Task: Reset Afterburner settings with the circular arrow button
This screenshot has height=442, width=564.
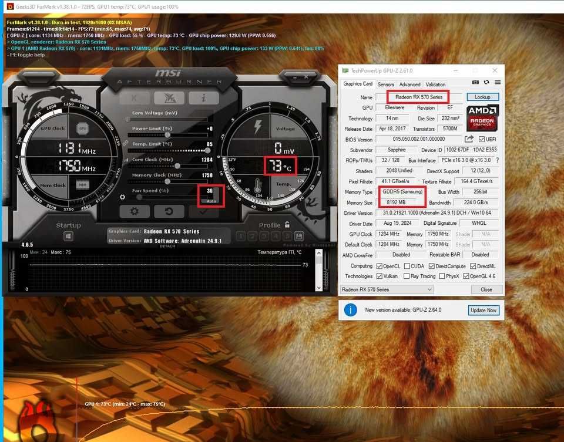Action: pos(169,211)
